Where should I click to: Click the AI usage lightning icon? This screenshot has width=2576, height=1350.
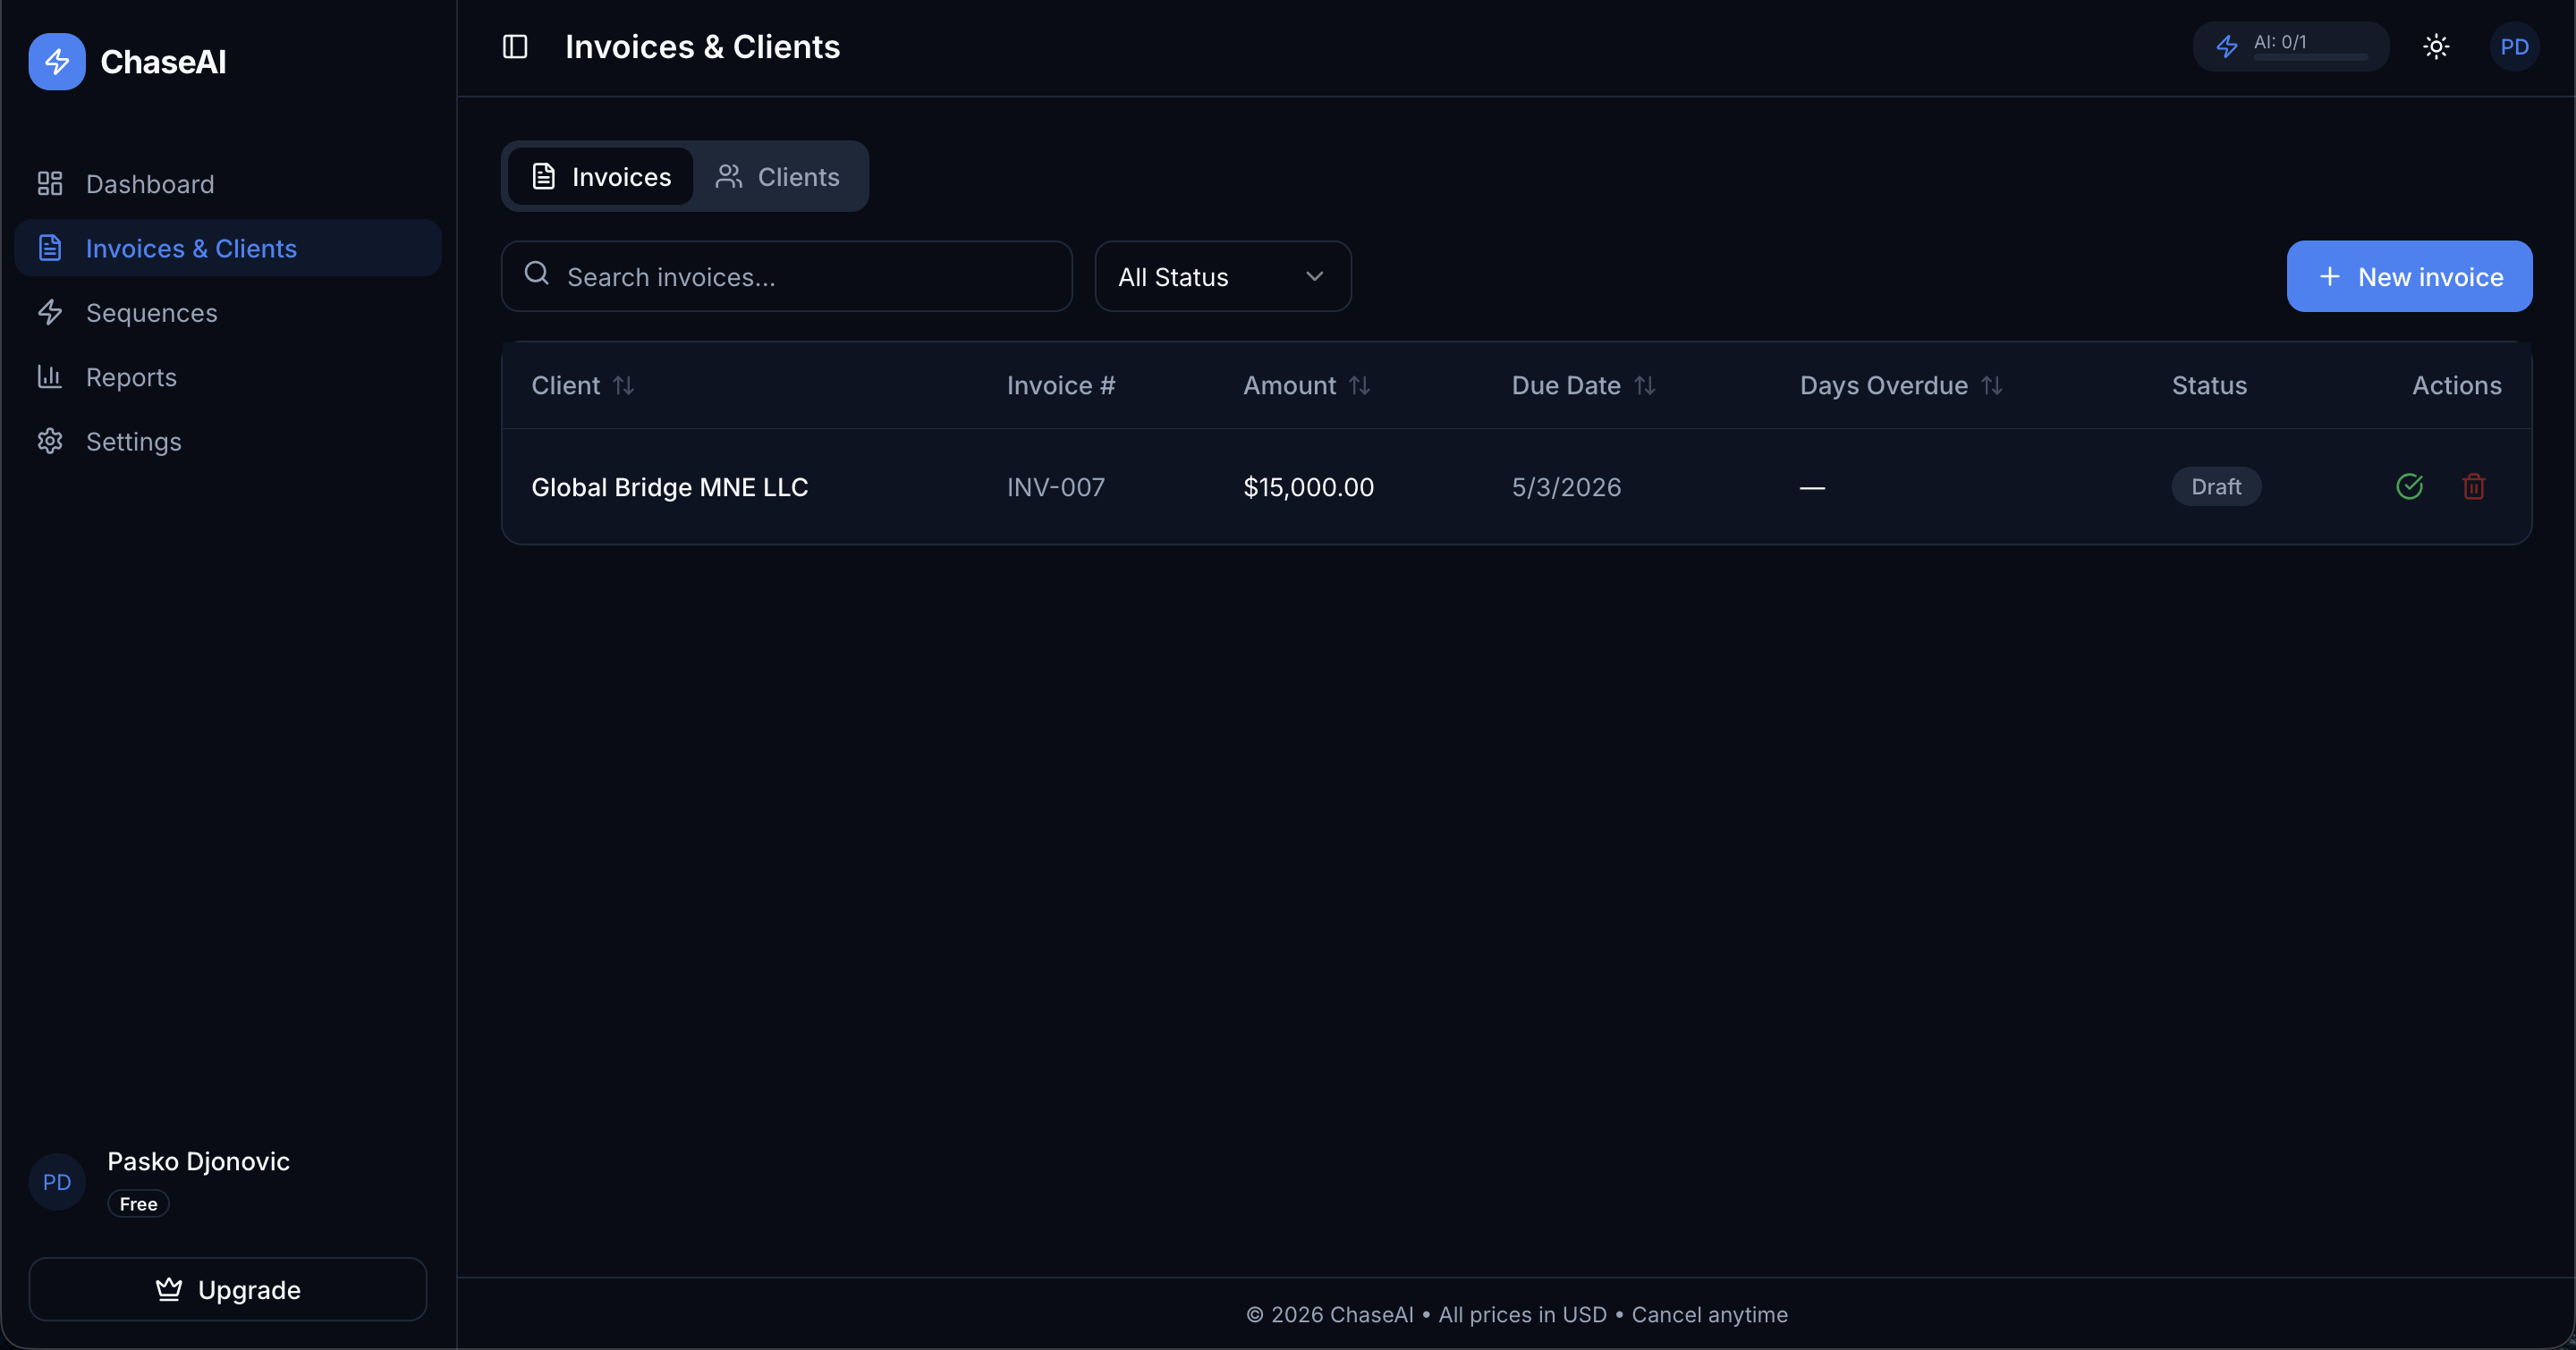[2226, 47]
